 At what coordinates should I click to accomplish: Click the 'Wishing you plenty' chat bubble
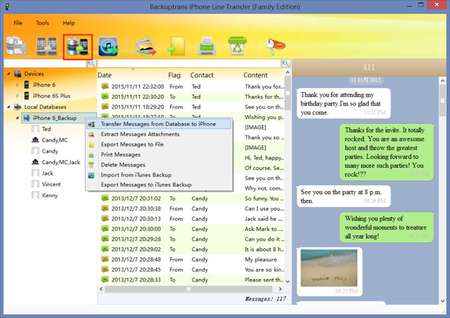(386, 227)
